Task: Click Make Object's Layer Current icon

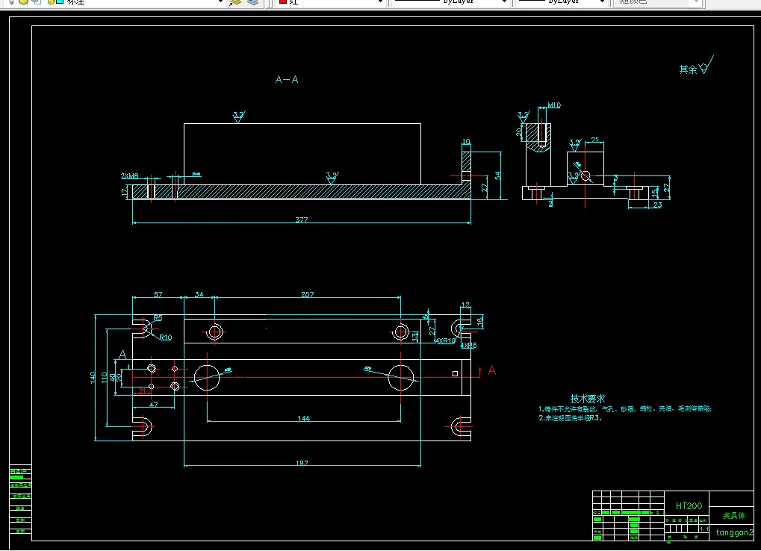Action: (x=235, y=2)
